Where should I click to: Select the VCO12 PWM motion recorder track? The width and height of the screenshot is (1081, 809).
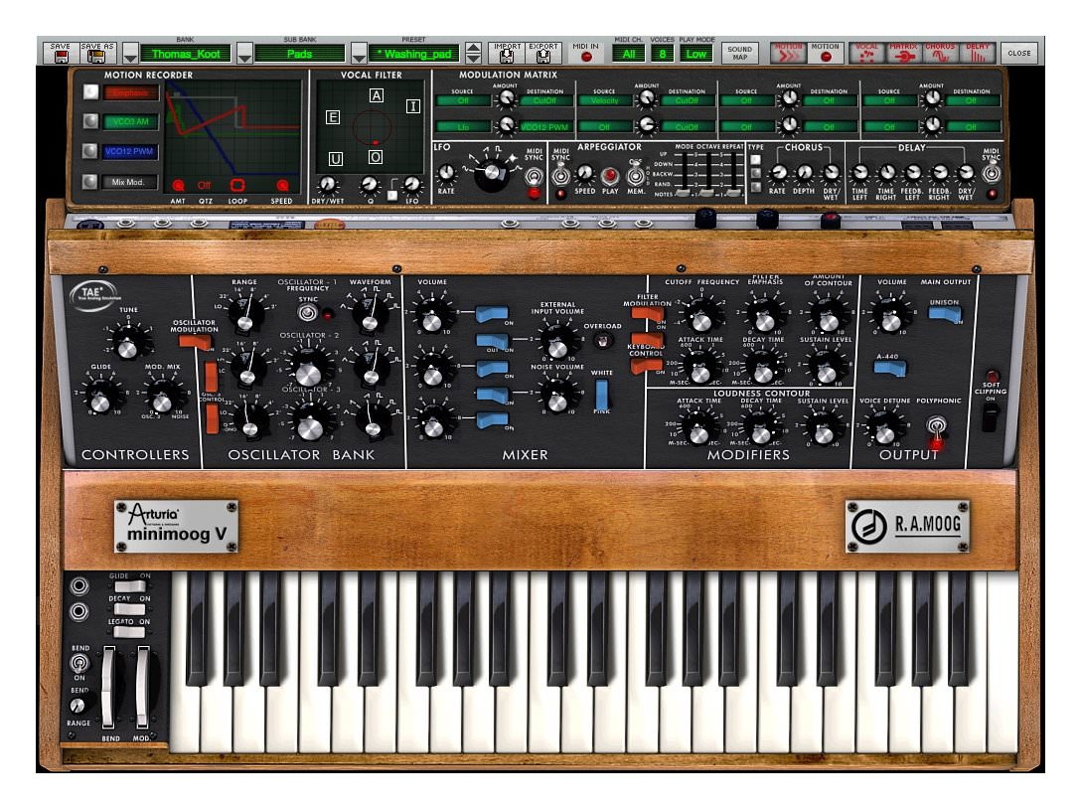click(130, 152)
